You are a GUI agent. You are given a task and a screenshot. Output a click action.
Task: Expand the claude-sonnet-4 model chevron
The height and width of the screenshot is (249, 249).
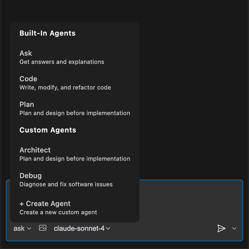108,228
